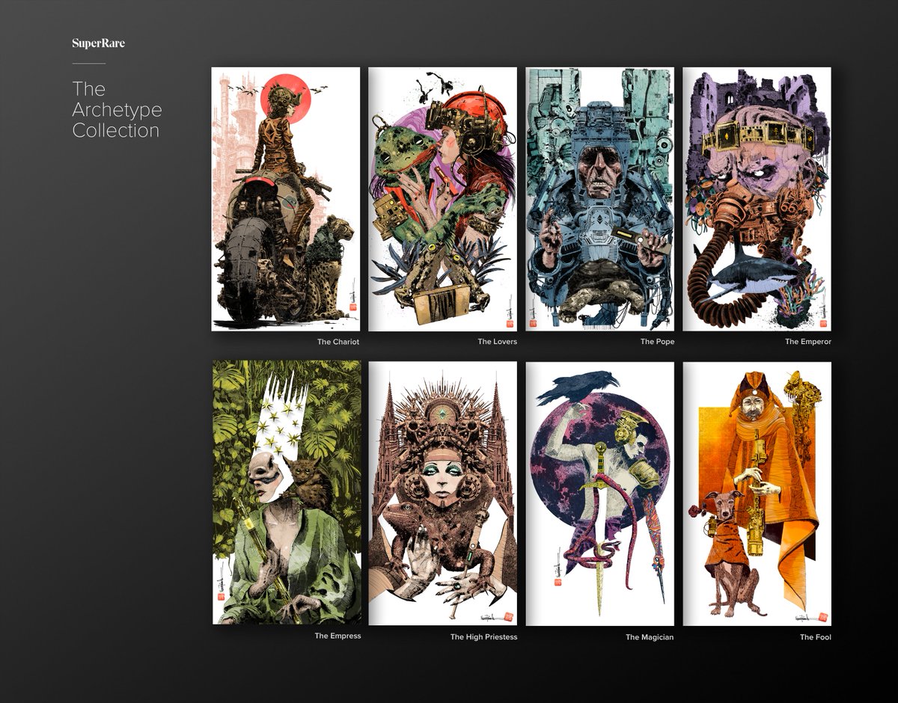898x703 pixels.
Task: Open The Magician artwork thumbnail
Action: coord(600,494)
